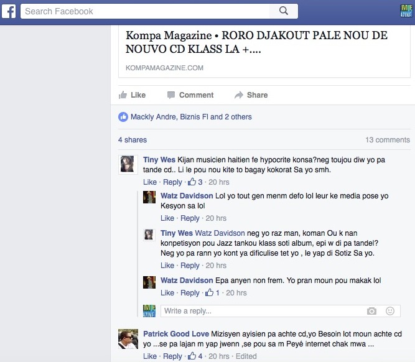Like Patrick Good Love's comment

(150, 356)
